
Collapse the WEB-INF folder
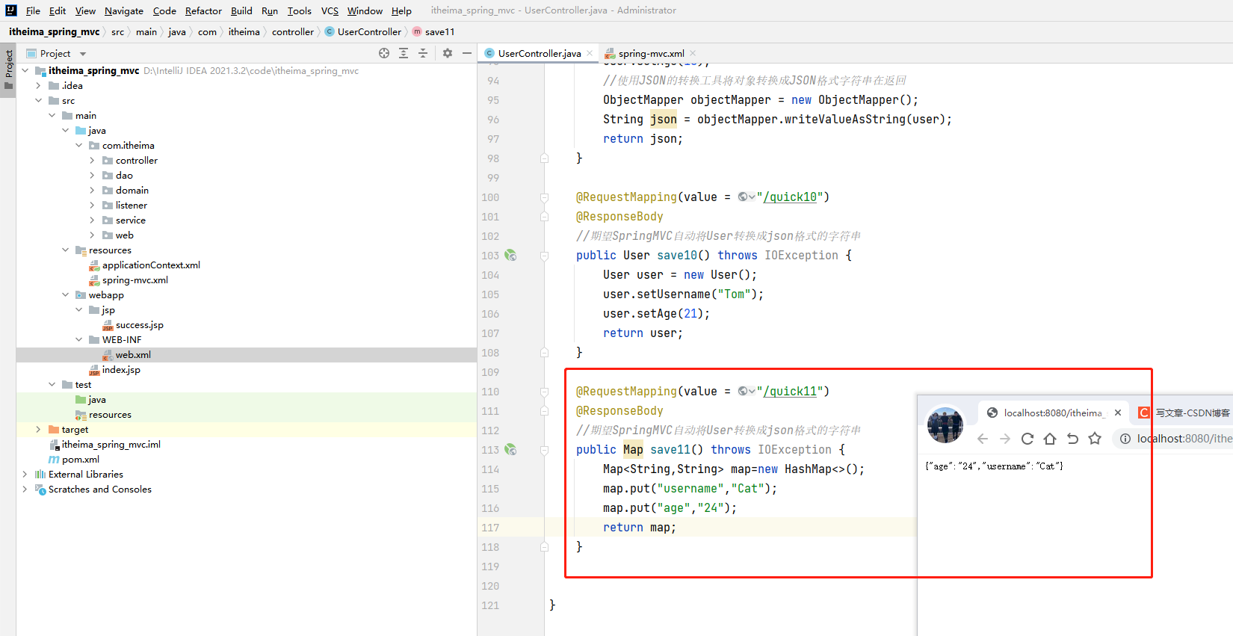click(x=78, y=340)
